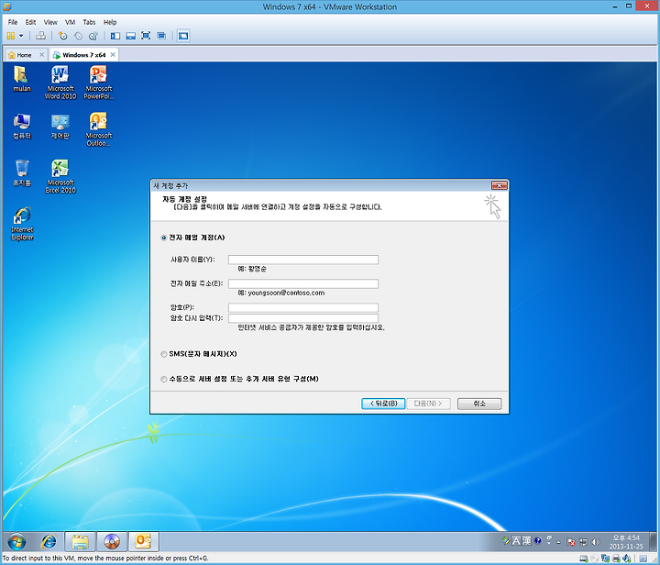Viewport: 660px width, 565px height.
Task: Close the Windows 7 x64 tab
Action: [x=113, y=55]
